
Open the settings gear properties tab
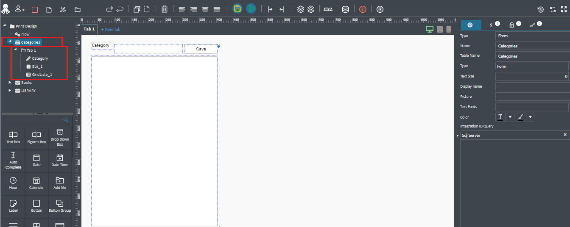470,25
